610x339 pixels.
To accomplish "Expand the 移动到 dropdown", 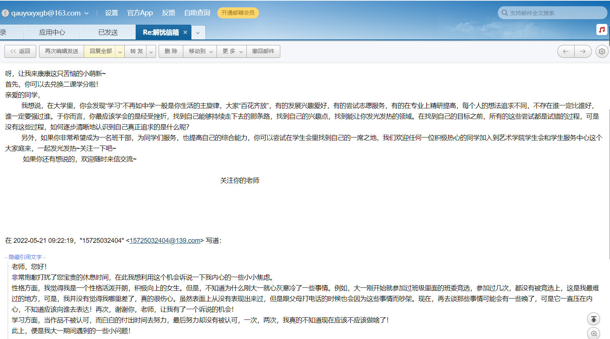I will (x=211, y=52).
